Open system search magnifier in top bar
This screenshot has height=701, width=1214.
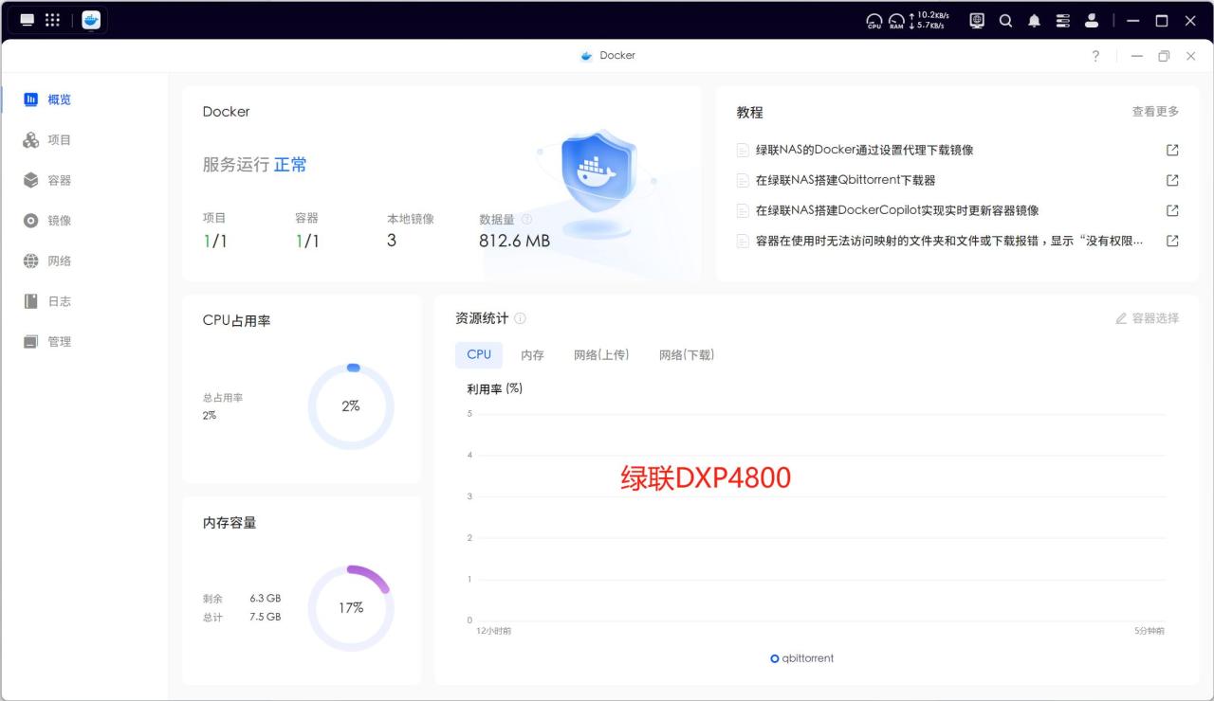tap(1005, 20)
